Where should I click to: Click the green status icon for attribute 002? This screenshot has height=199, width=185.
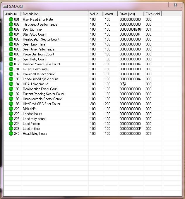click(x=11, y=25)
